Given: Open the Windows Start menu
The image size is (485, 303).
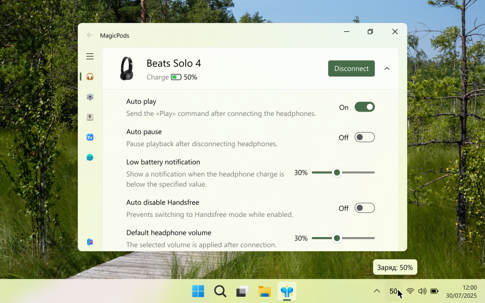Looking at the screenshot, I should tap(198, 291).
